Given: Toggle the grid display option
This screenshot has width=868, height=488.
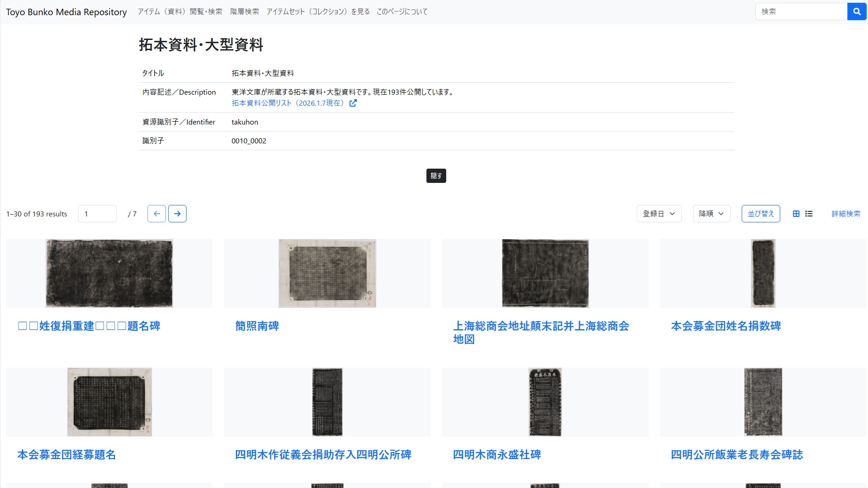Looking at the screenshot, I should 796,214.
